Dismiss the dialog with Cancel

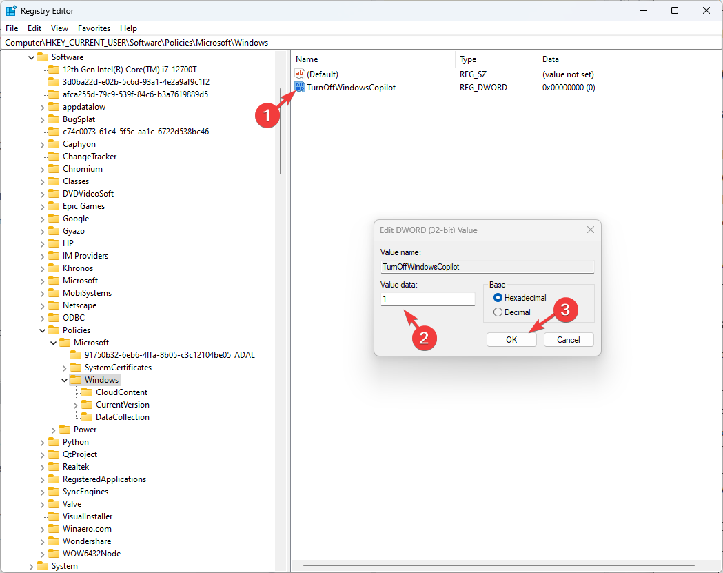pyautogui.click(x=569, y=339)
